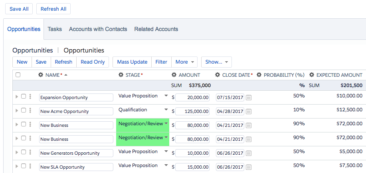Expand the Show... dropdown
366x173 pixels.
(x=216, y=62)
